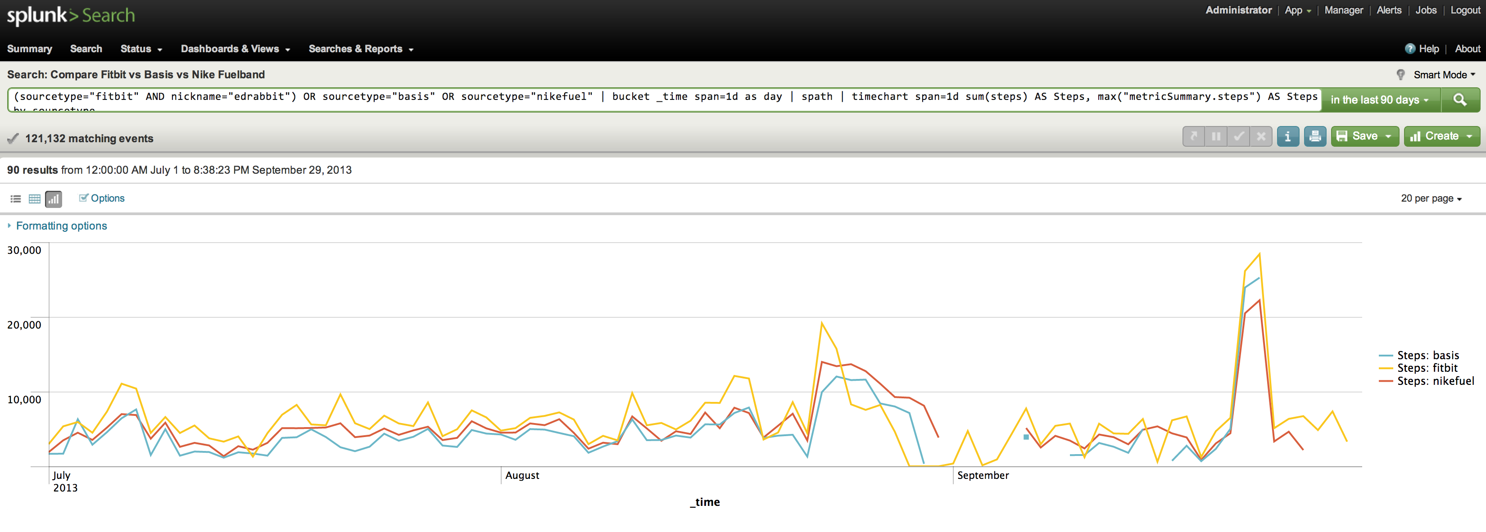Click the search magnifier button
This screenshot has height=532, width=1486.
pyautogui.click(x=1459, y=100)
